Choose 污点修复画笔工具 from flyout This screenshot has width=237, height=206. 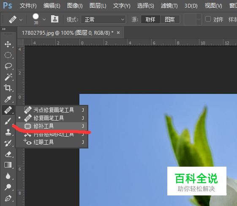tap(52, 110)
